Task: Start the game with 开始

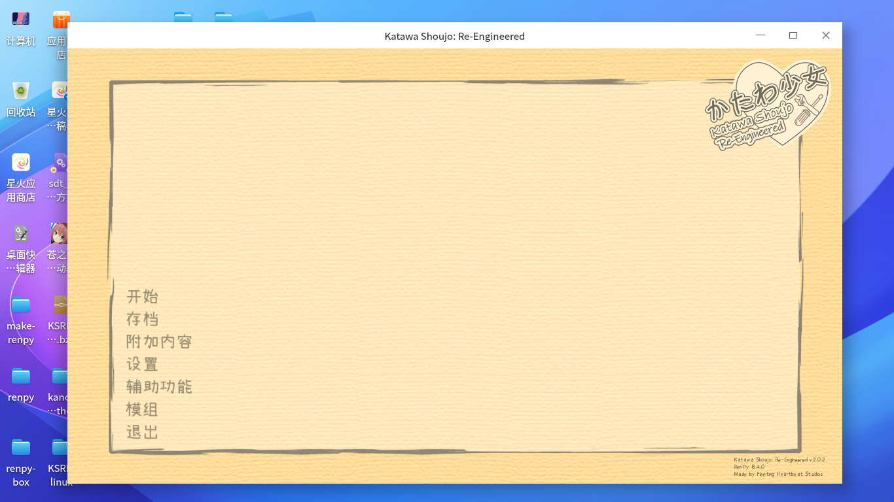Action: 143,297
